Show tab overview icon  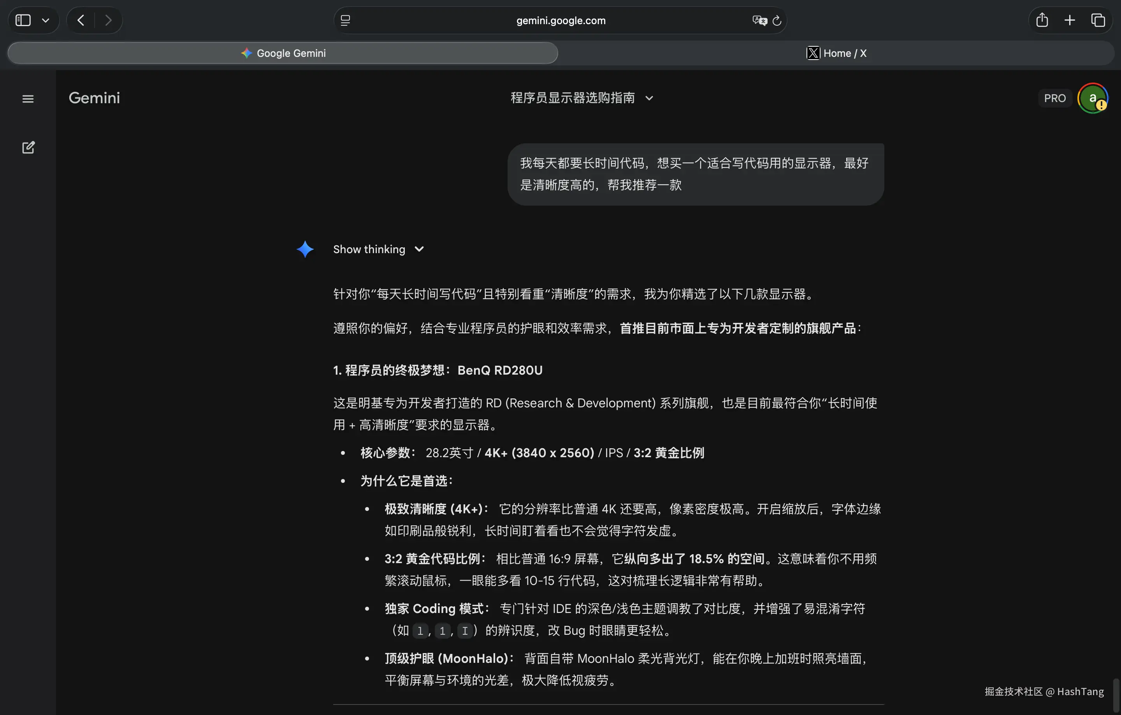point(1098,21)
